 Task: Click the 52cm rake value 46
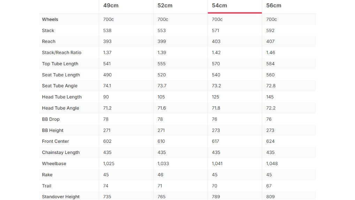pos(160,175)
